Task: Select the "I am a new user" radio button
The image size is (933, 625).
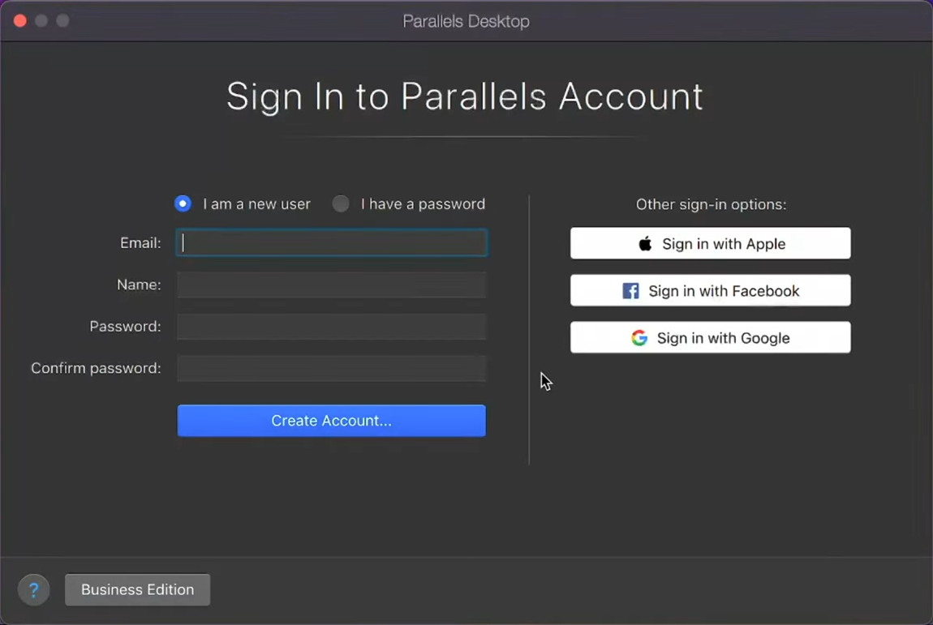Action: (x=183, y=203)
